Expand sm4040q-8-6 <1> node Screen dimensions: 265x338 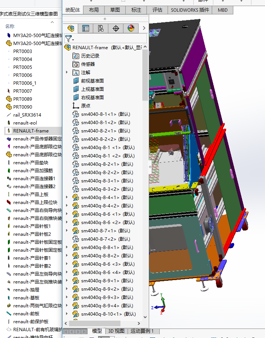(67, 214)
